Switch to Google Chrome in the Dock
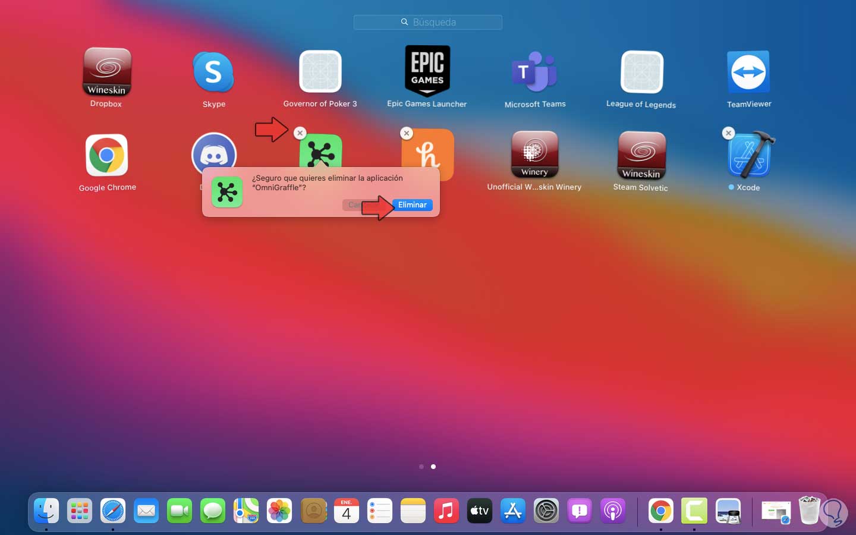The width and height of the screenshot is (856, 535). (x=661, y=511)
